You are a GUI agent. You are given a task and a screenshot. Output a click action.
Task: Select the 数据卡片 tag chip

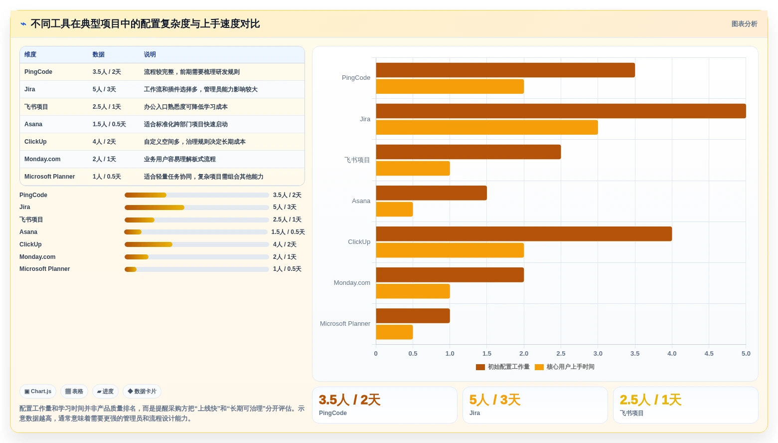pyautogui.click(x=142, y=392)
